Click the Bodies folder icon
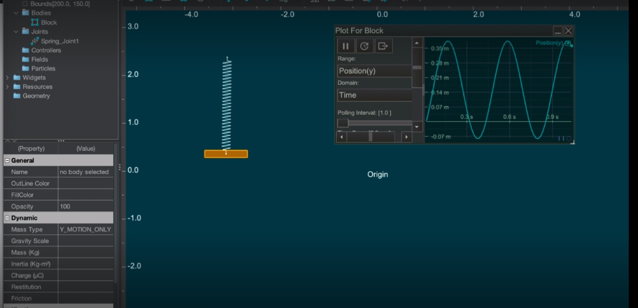The width and height of the screenshot is (638, 308). 25,13
